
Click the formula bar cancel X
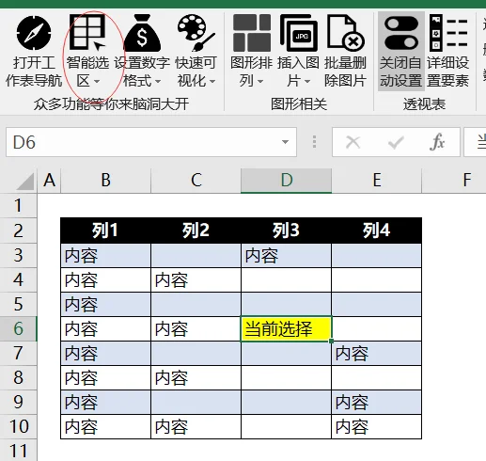point(353,142)
